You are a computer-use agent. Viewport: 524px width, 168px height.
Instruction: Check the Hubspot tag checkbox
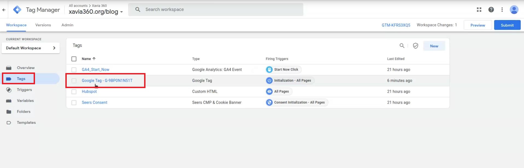(x=74, y=92)
